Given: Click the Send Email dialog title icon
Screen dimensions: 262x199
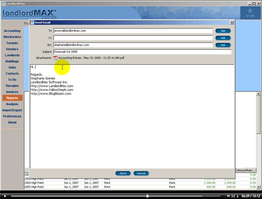Looking at the screenshot, I should (32, 22).
